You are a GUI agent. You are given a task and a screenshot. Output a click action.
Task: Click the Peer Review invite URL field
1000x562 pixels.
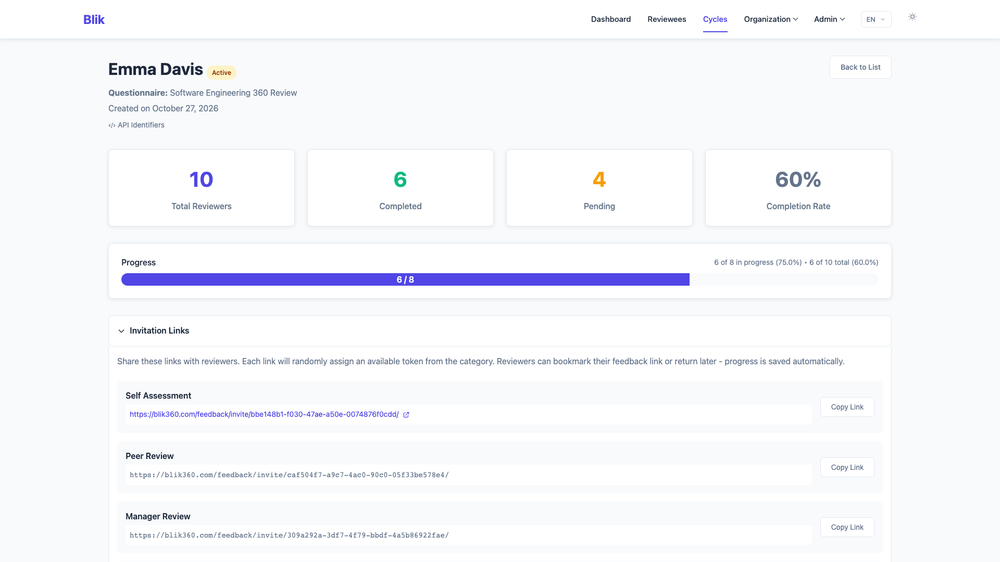(469, 475)
